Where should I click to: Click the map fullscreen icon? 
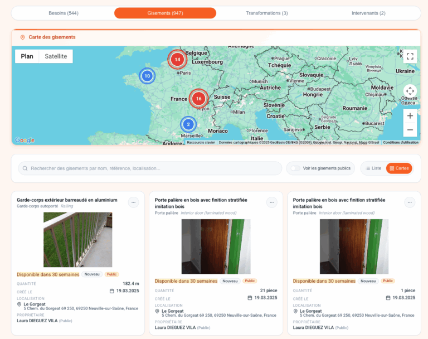410,56
